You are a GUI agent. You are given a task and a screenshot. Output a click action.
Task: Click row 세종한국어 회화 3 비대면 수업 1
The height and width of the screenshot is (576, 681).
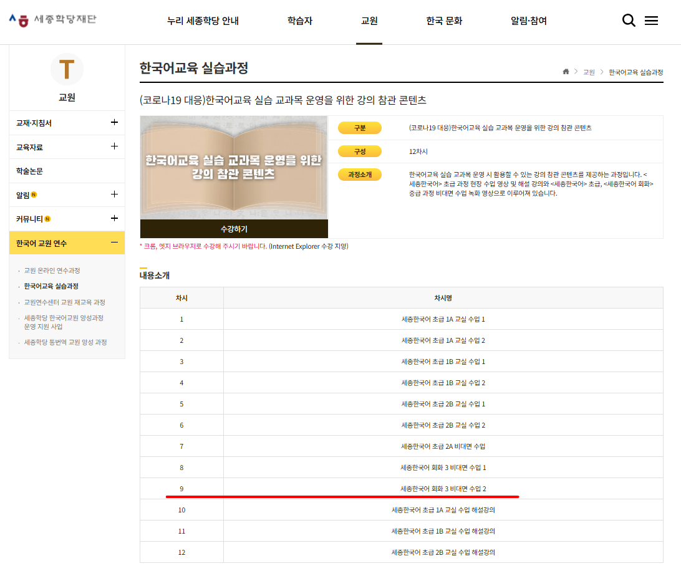[402, 468]
